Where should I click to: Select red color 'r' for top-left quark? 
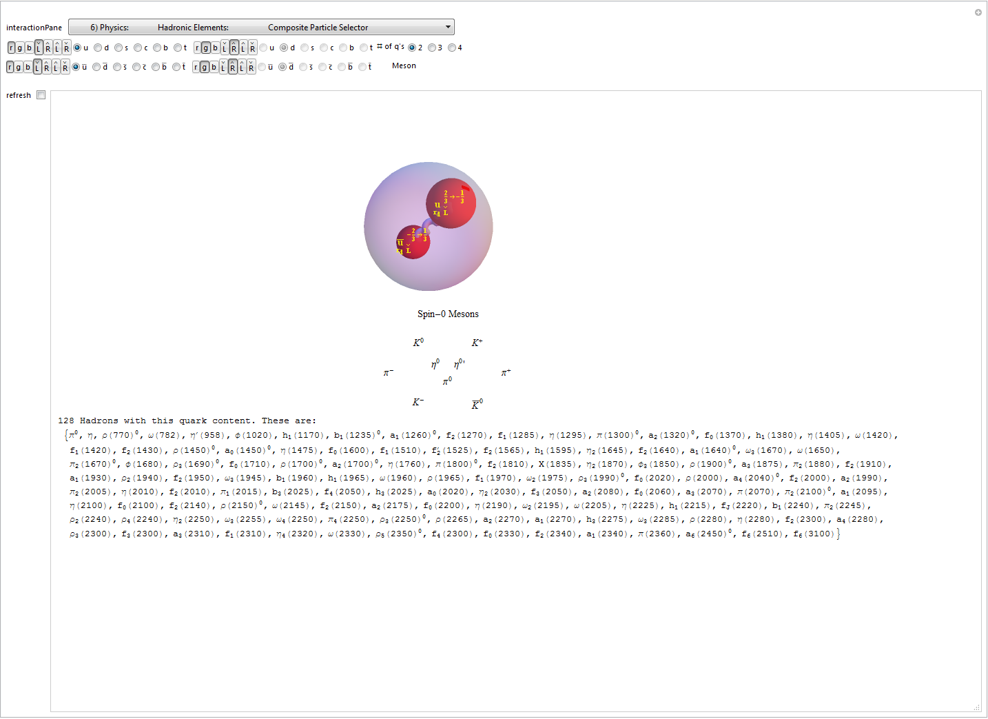pos(12,48)
